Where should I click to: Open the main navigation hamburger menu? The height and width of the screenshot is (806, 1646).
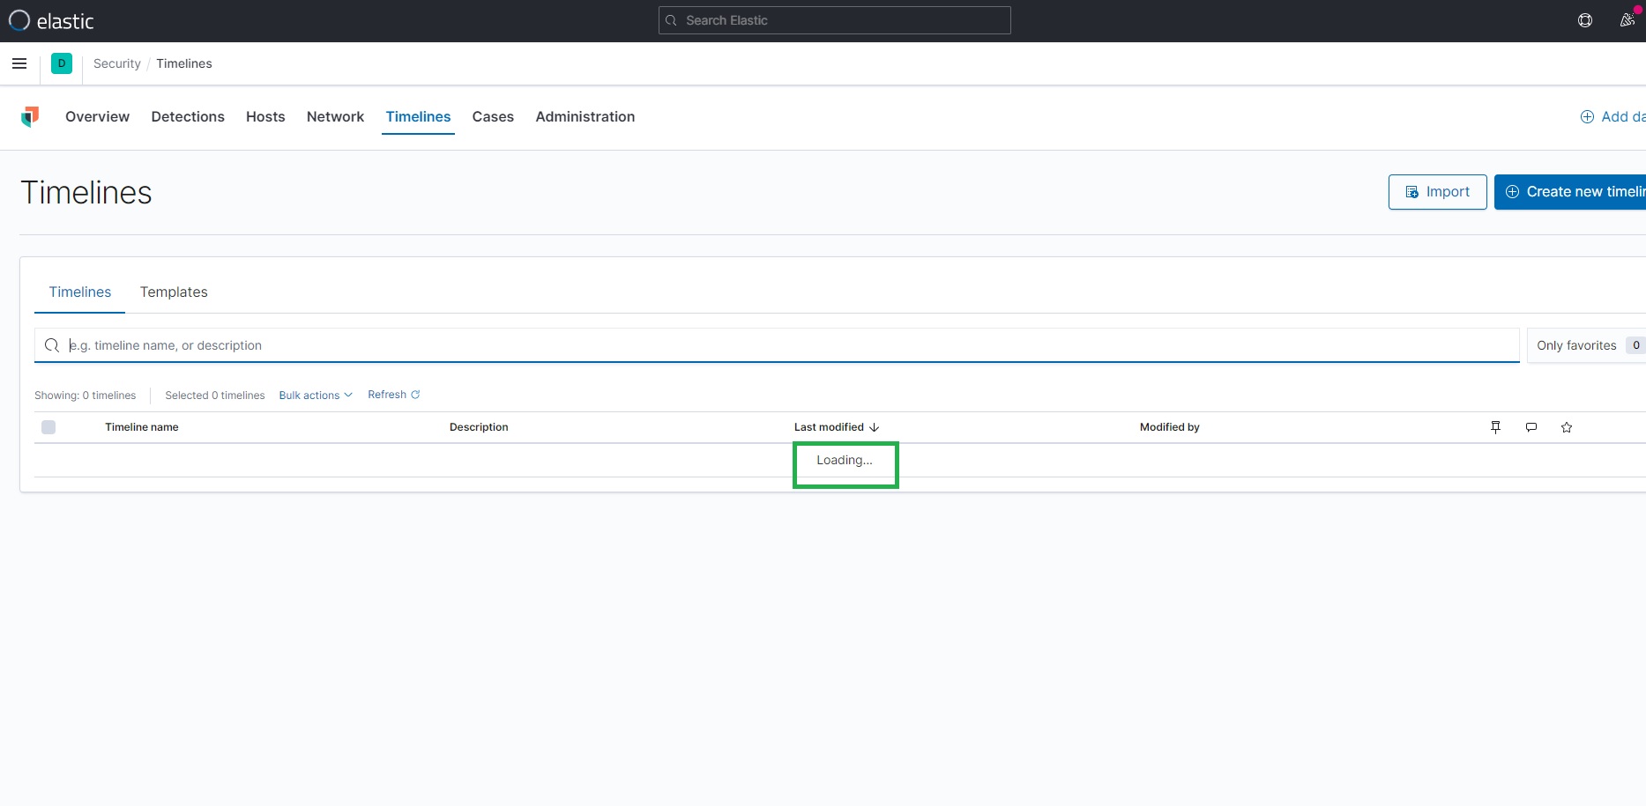click(x=19, y=63)
